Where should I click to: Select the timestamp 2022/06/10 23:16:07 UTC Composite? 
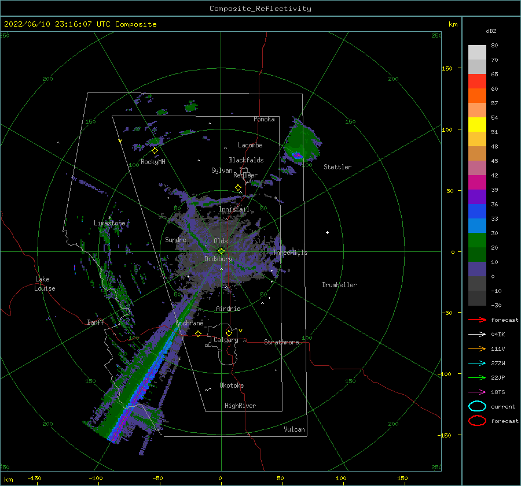[80, 24]
